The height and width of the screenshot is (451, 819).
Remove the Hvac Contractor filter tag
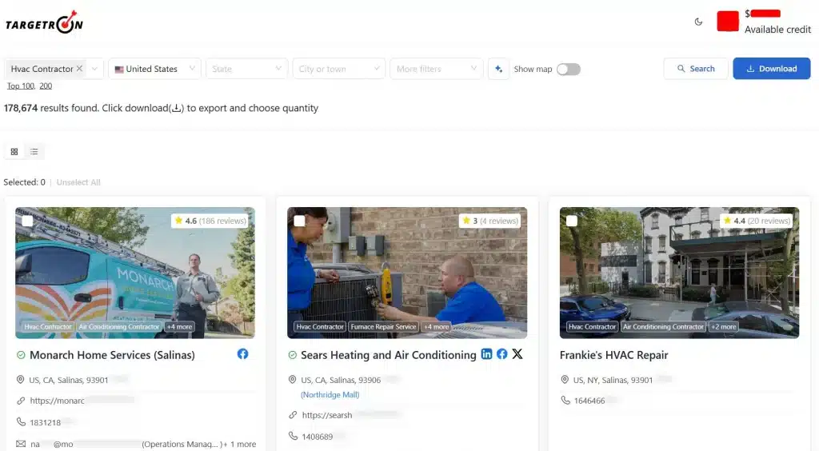tap(79, 69)
